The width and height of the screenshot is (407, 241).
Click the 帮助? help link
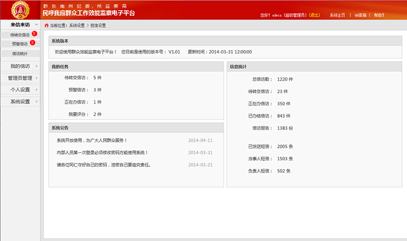[x=379, y=15]
